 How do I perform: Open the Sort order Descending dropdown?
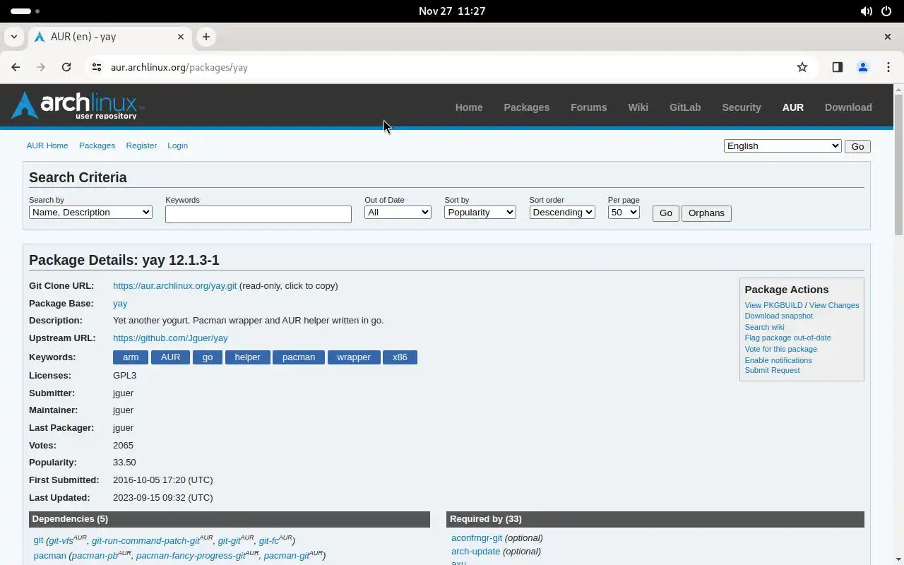(x=562, y=212)
